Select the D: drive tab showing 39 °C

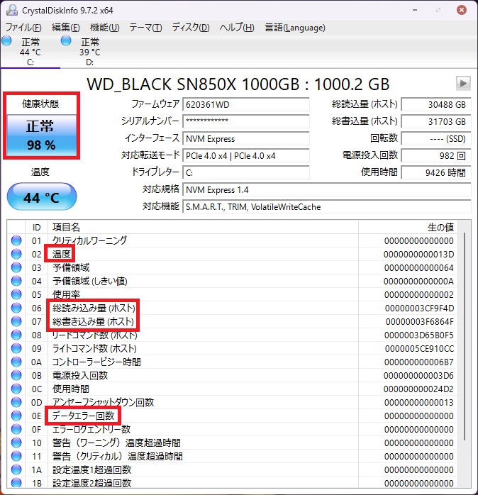click(89, 52)
